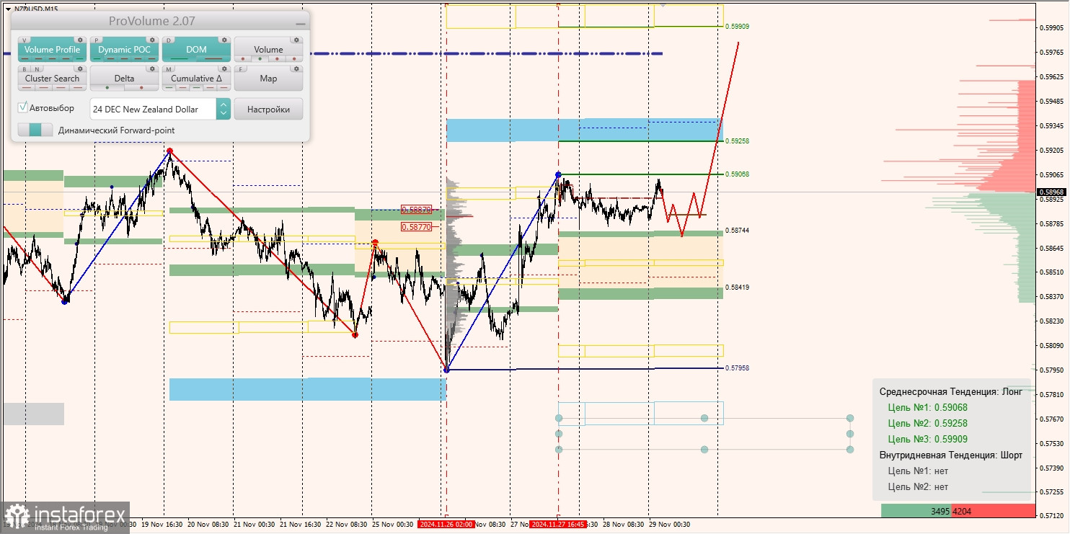Select red dot option under Delta
Image resolution: width=1070 pixels, height=534 pixels.
pyautogui.click(x=141, y=88)
